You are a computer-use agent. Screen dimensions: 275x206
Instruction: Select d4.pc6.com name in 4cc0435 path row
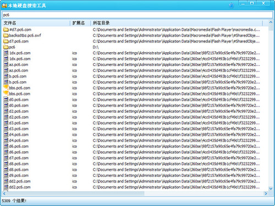(x=19, y=141)
